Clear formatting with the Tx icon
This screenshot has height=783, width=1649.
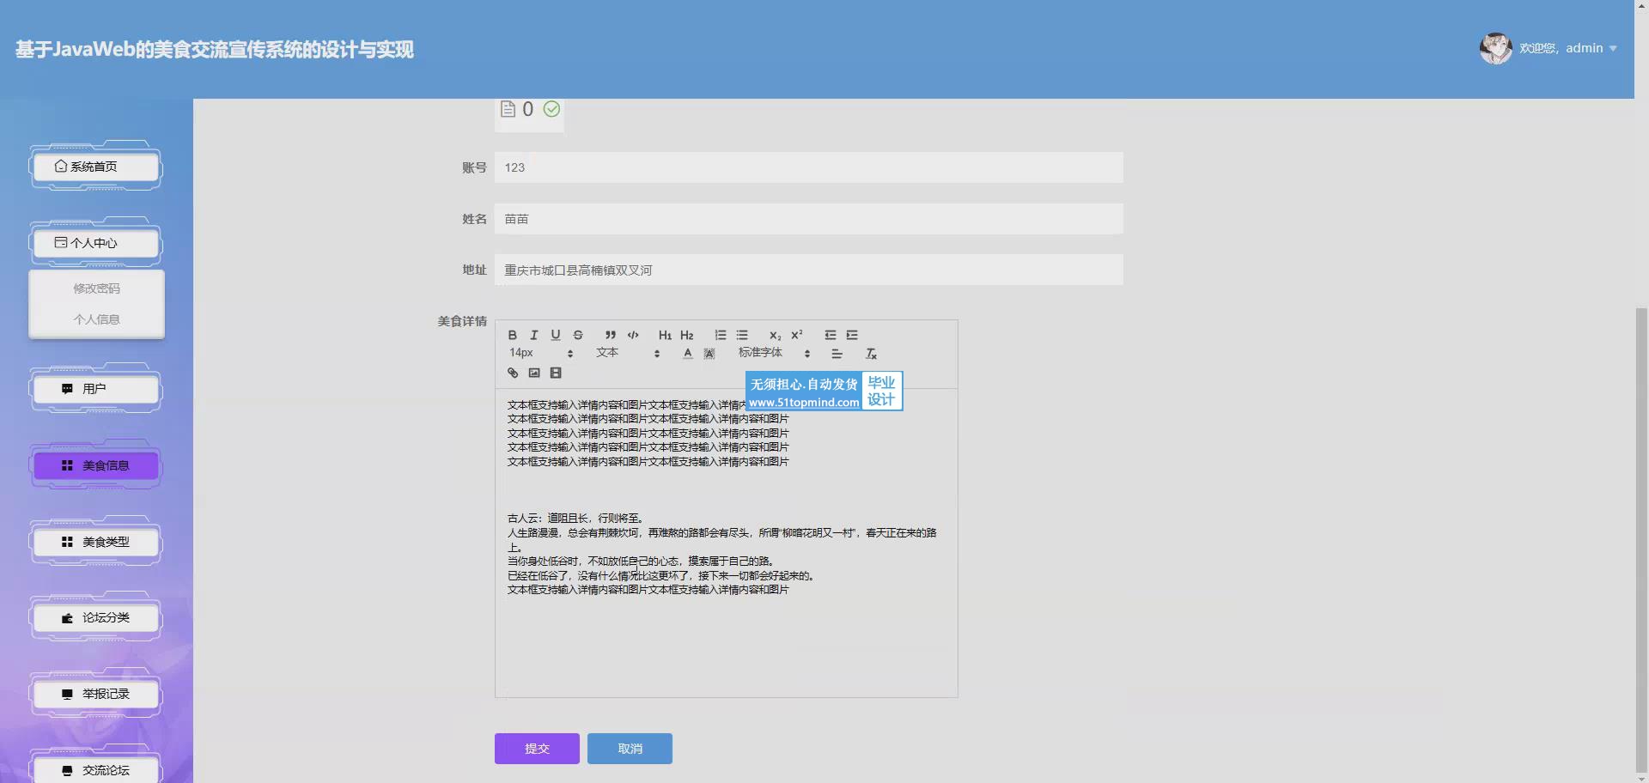click(871, 354)
